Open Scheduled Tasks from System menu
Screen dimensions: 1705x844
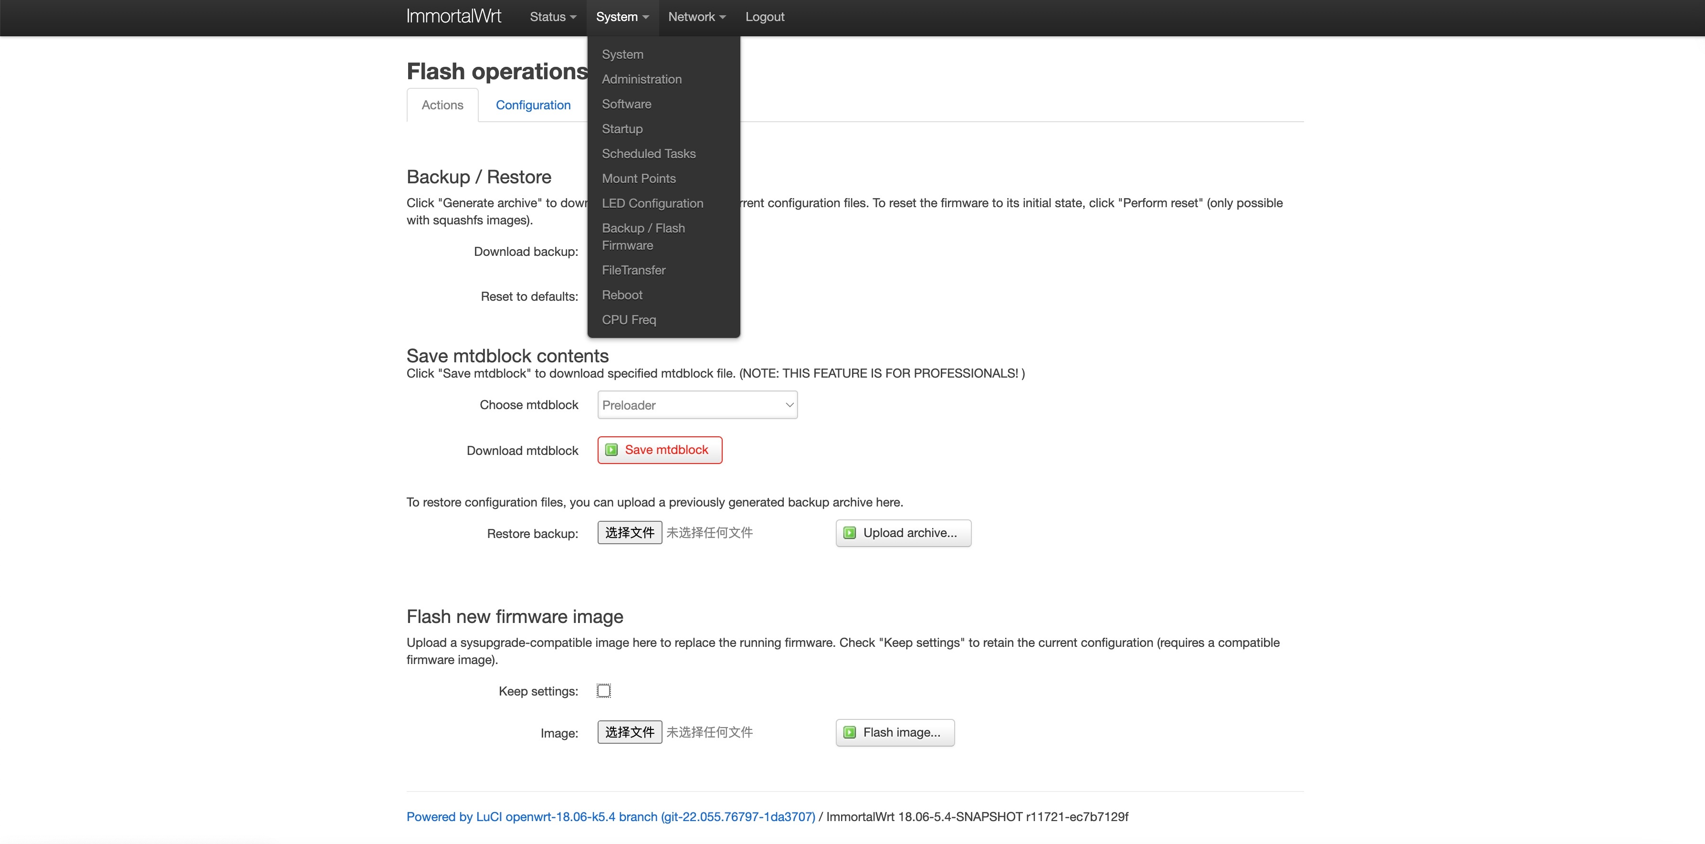click(x=649, y=154)
